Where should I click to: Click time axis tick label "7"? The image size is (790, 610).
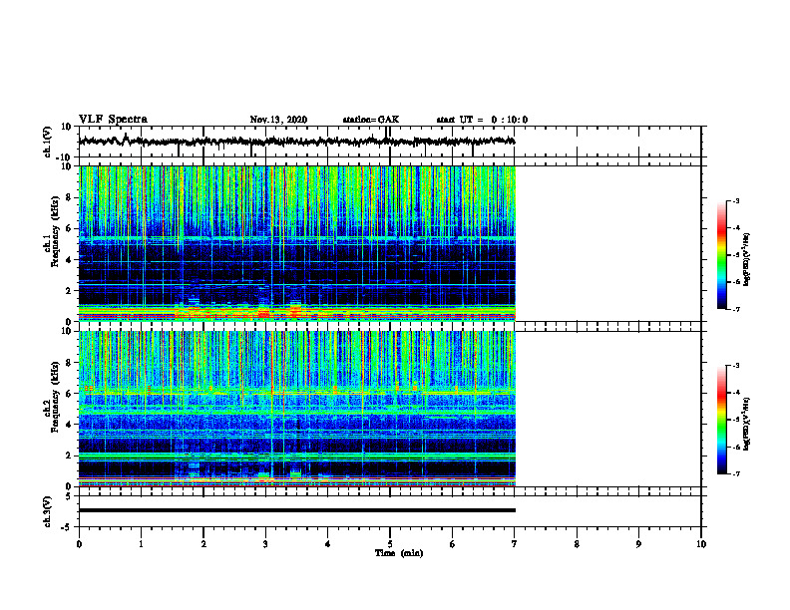(x=515, y=544)
